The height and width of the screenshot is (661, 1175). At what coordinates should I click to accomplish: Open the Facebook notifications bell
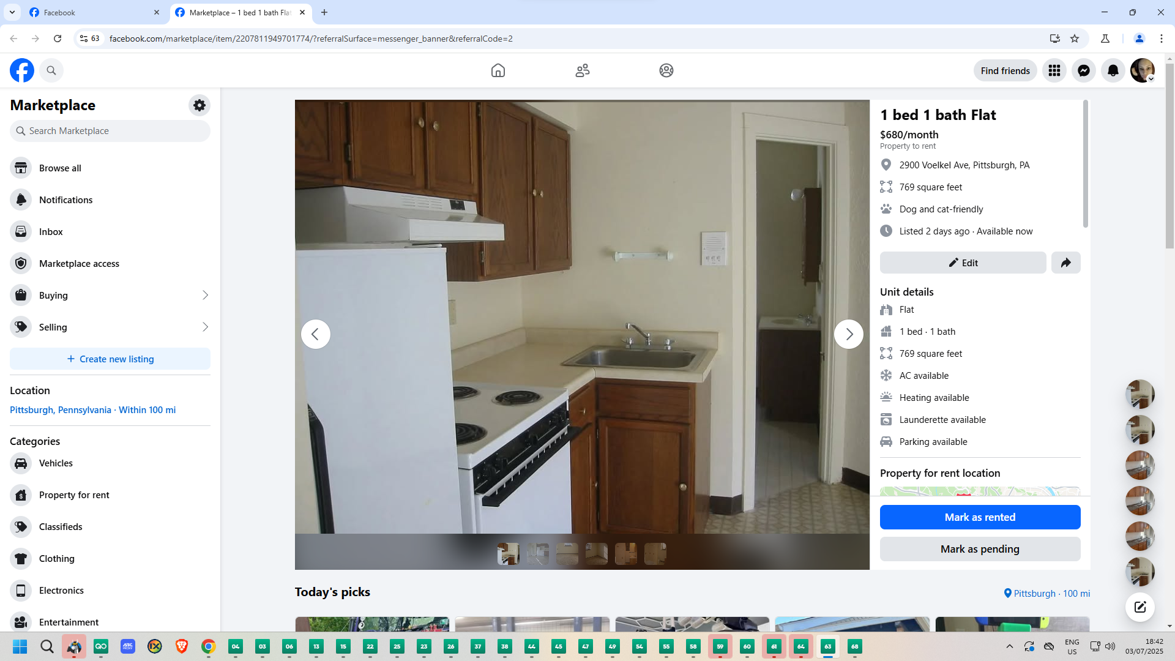tap(1113, 71)
